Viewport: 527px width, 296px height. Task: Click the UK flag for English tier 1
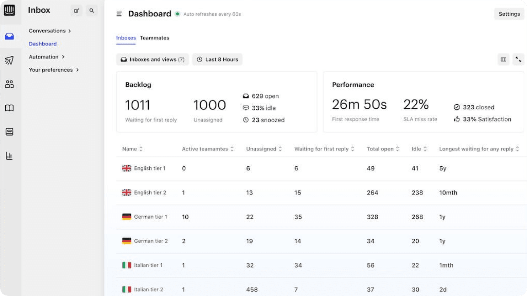pos(127,168)
